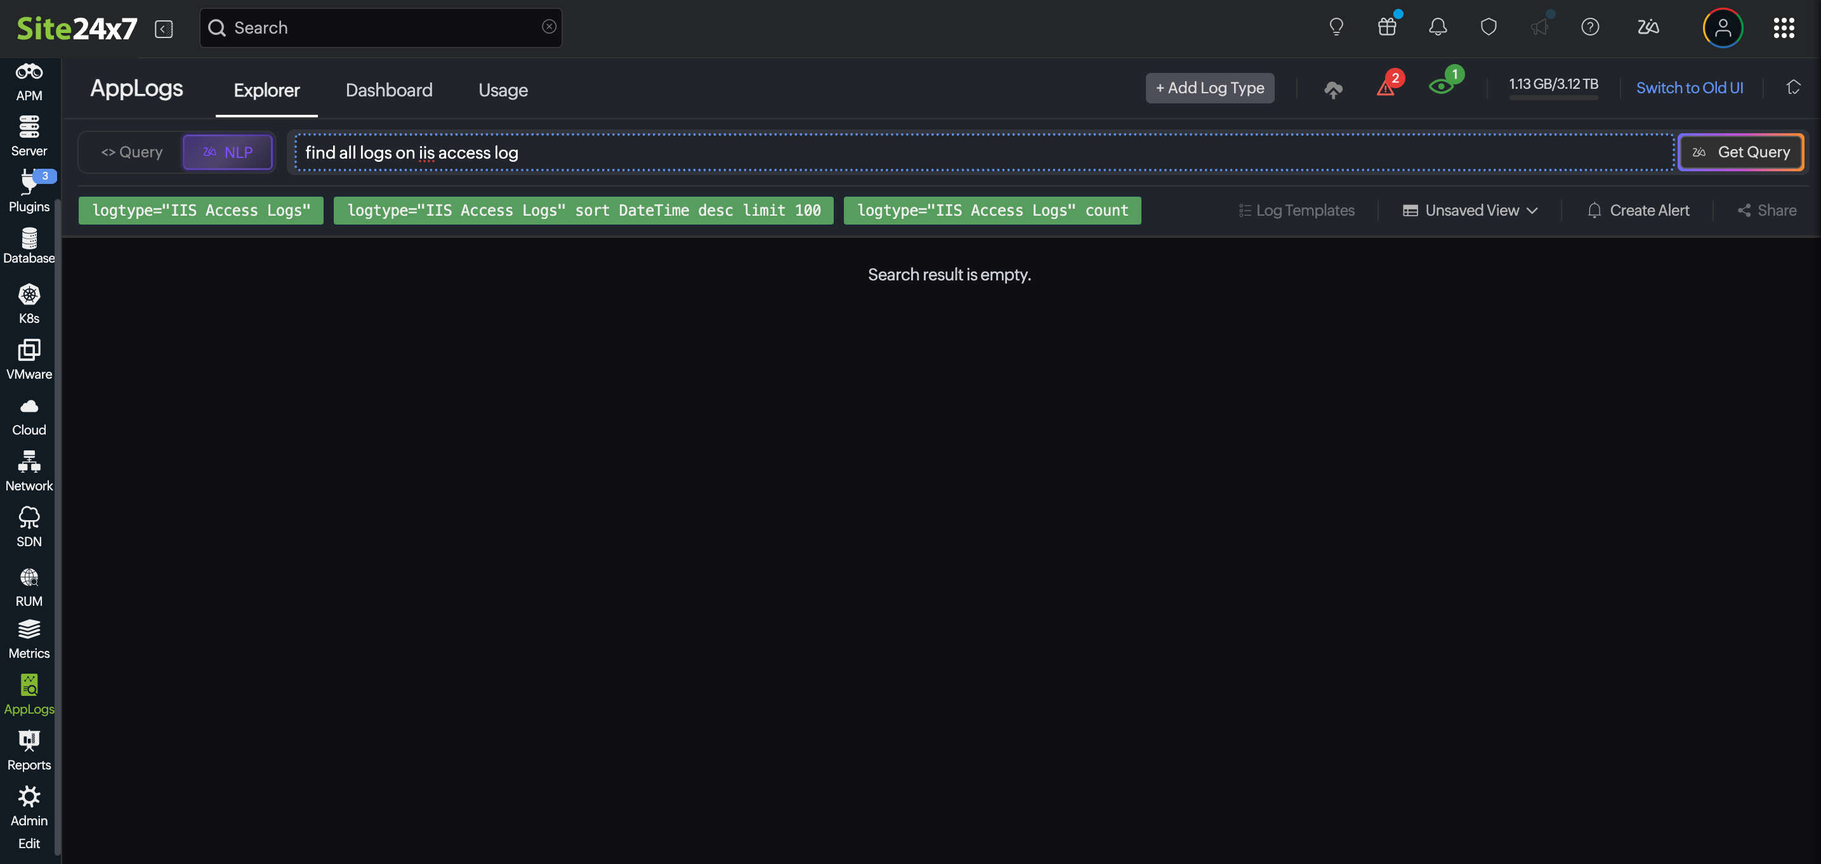The image size is (1821, 864).
Task: Click Create Alert
Action: pyautogui.click(x=1639, y=211)
